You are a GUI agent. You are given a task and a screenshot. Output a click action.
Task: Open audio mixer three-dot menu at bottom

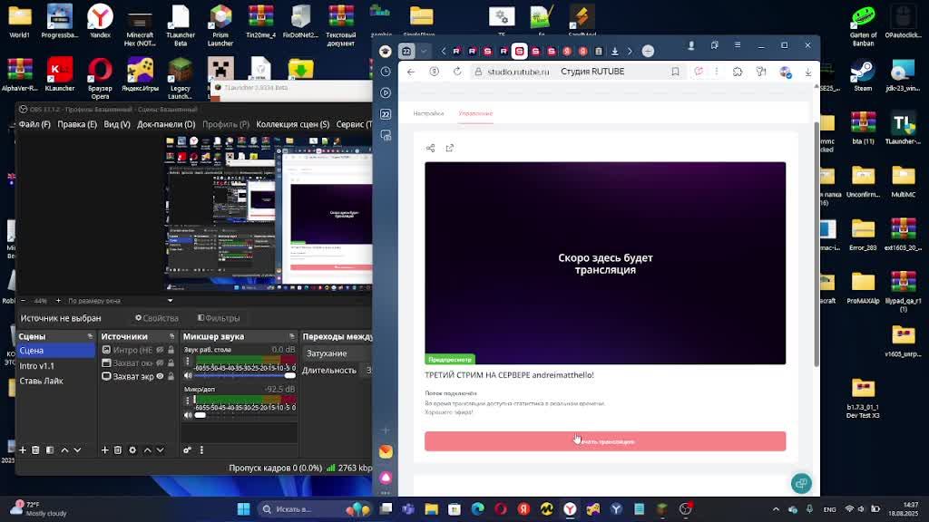[201, 450]
